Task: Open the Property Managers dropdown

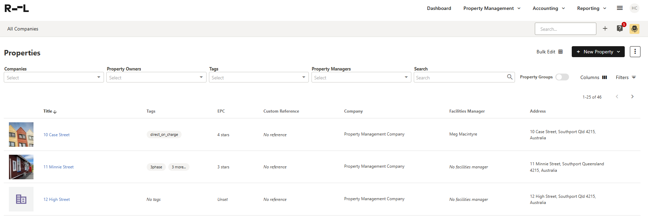Action: click(361, 78)
